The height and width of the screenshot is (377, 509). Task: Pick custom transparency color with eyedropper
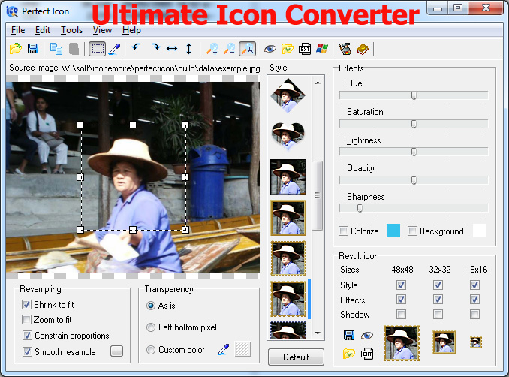223,350
